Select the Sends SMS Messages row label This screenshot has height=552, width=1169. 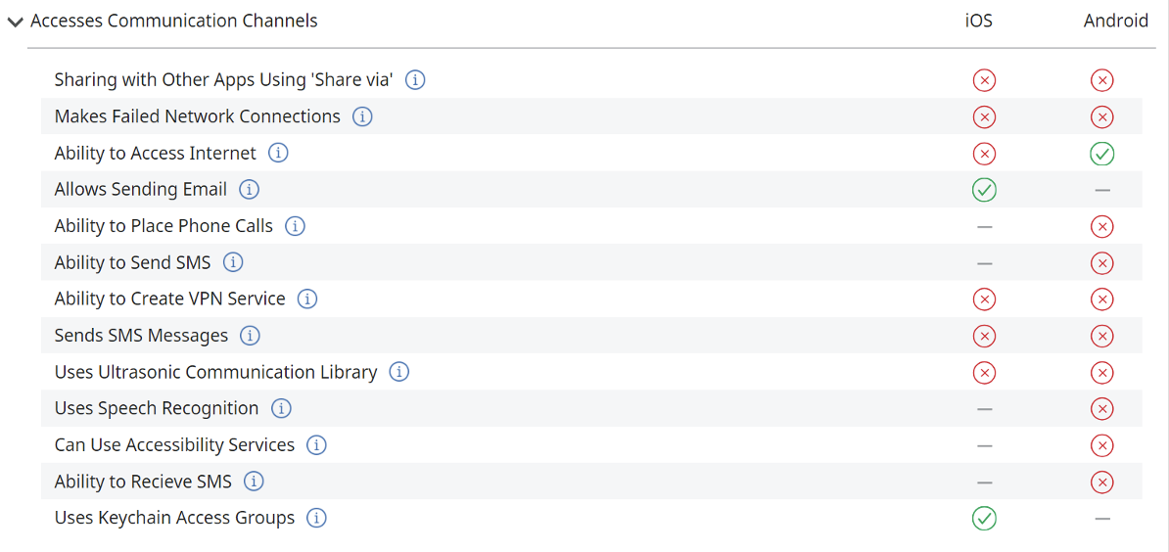click(141, 336)
